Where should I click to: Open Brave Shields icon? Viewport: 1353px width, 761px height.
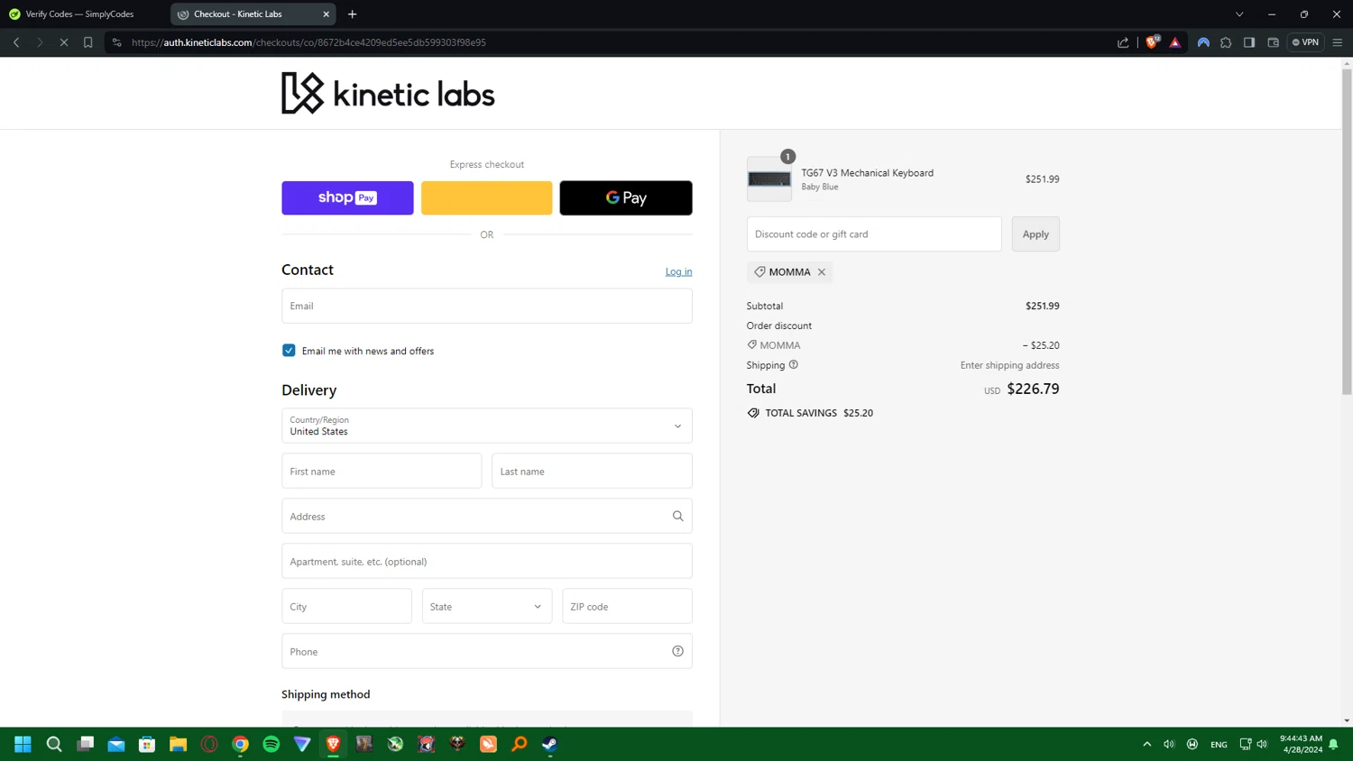coord(1152,41)
